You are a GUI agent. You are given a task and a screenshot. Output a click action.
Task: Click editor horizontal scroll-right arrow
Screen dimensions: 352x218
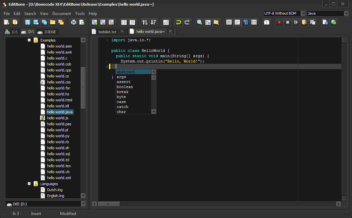(x=339, y=204)
